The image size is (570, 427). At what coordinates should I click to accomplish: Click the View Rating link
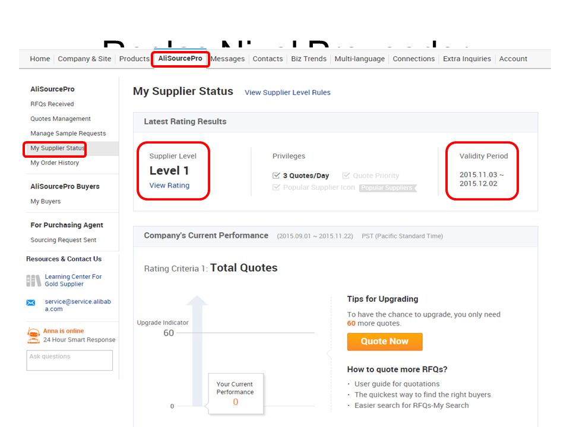click(x=169, y=186)
